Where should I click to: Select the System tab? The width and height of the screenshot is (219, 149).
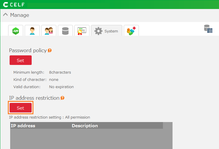pos(107,31)
